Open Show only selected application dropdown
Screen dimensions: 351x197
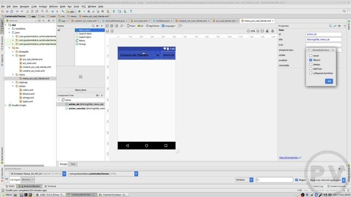344,180
